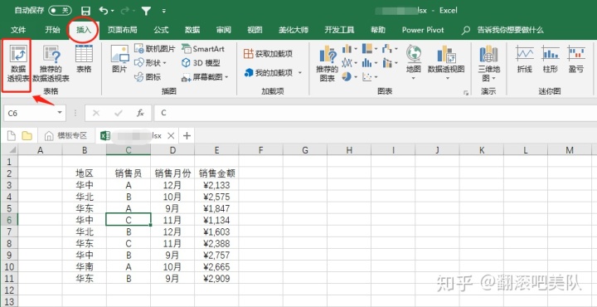Open the File (文件) tab

[18, 30]
